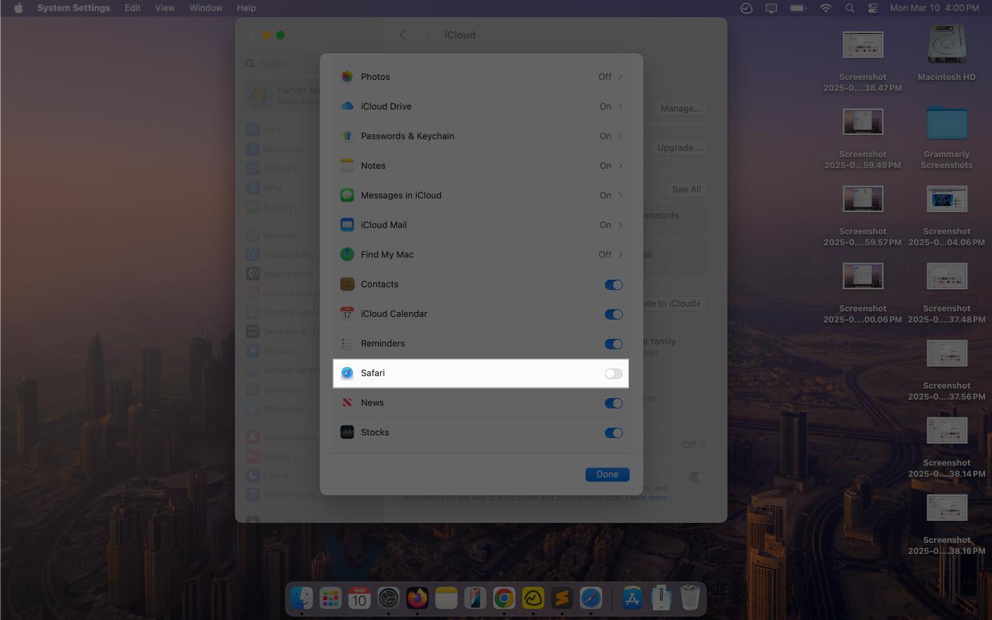Image resolution: width=992 pixels, height=620 pixels.
Task: Click the Photos pinwheel icon in the list
Action: click(347, 76)
